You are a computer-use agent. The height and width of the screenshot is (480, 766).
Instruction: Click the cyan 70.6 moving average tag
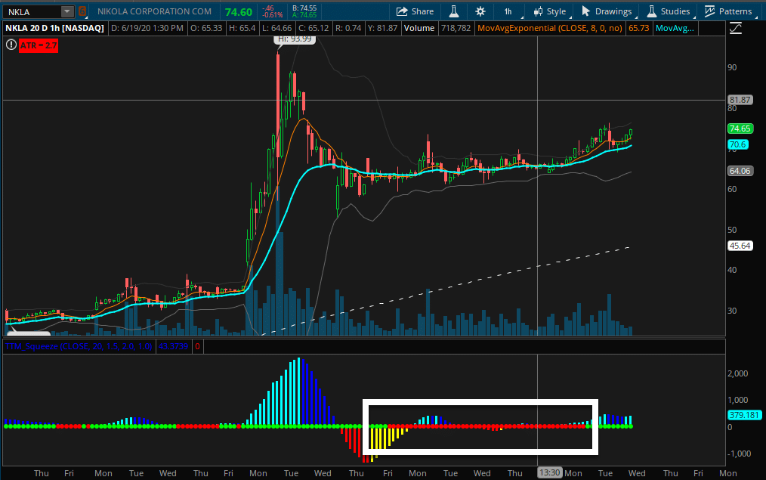737,144
